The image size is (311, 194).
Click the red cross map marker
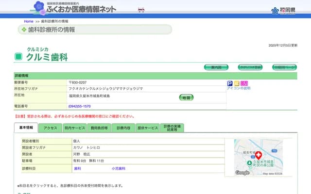(x=258, y=155)
